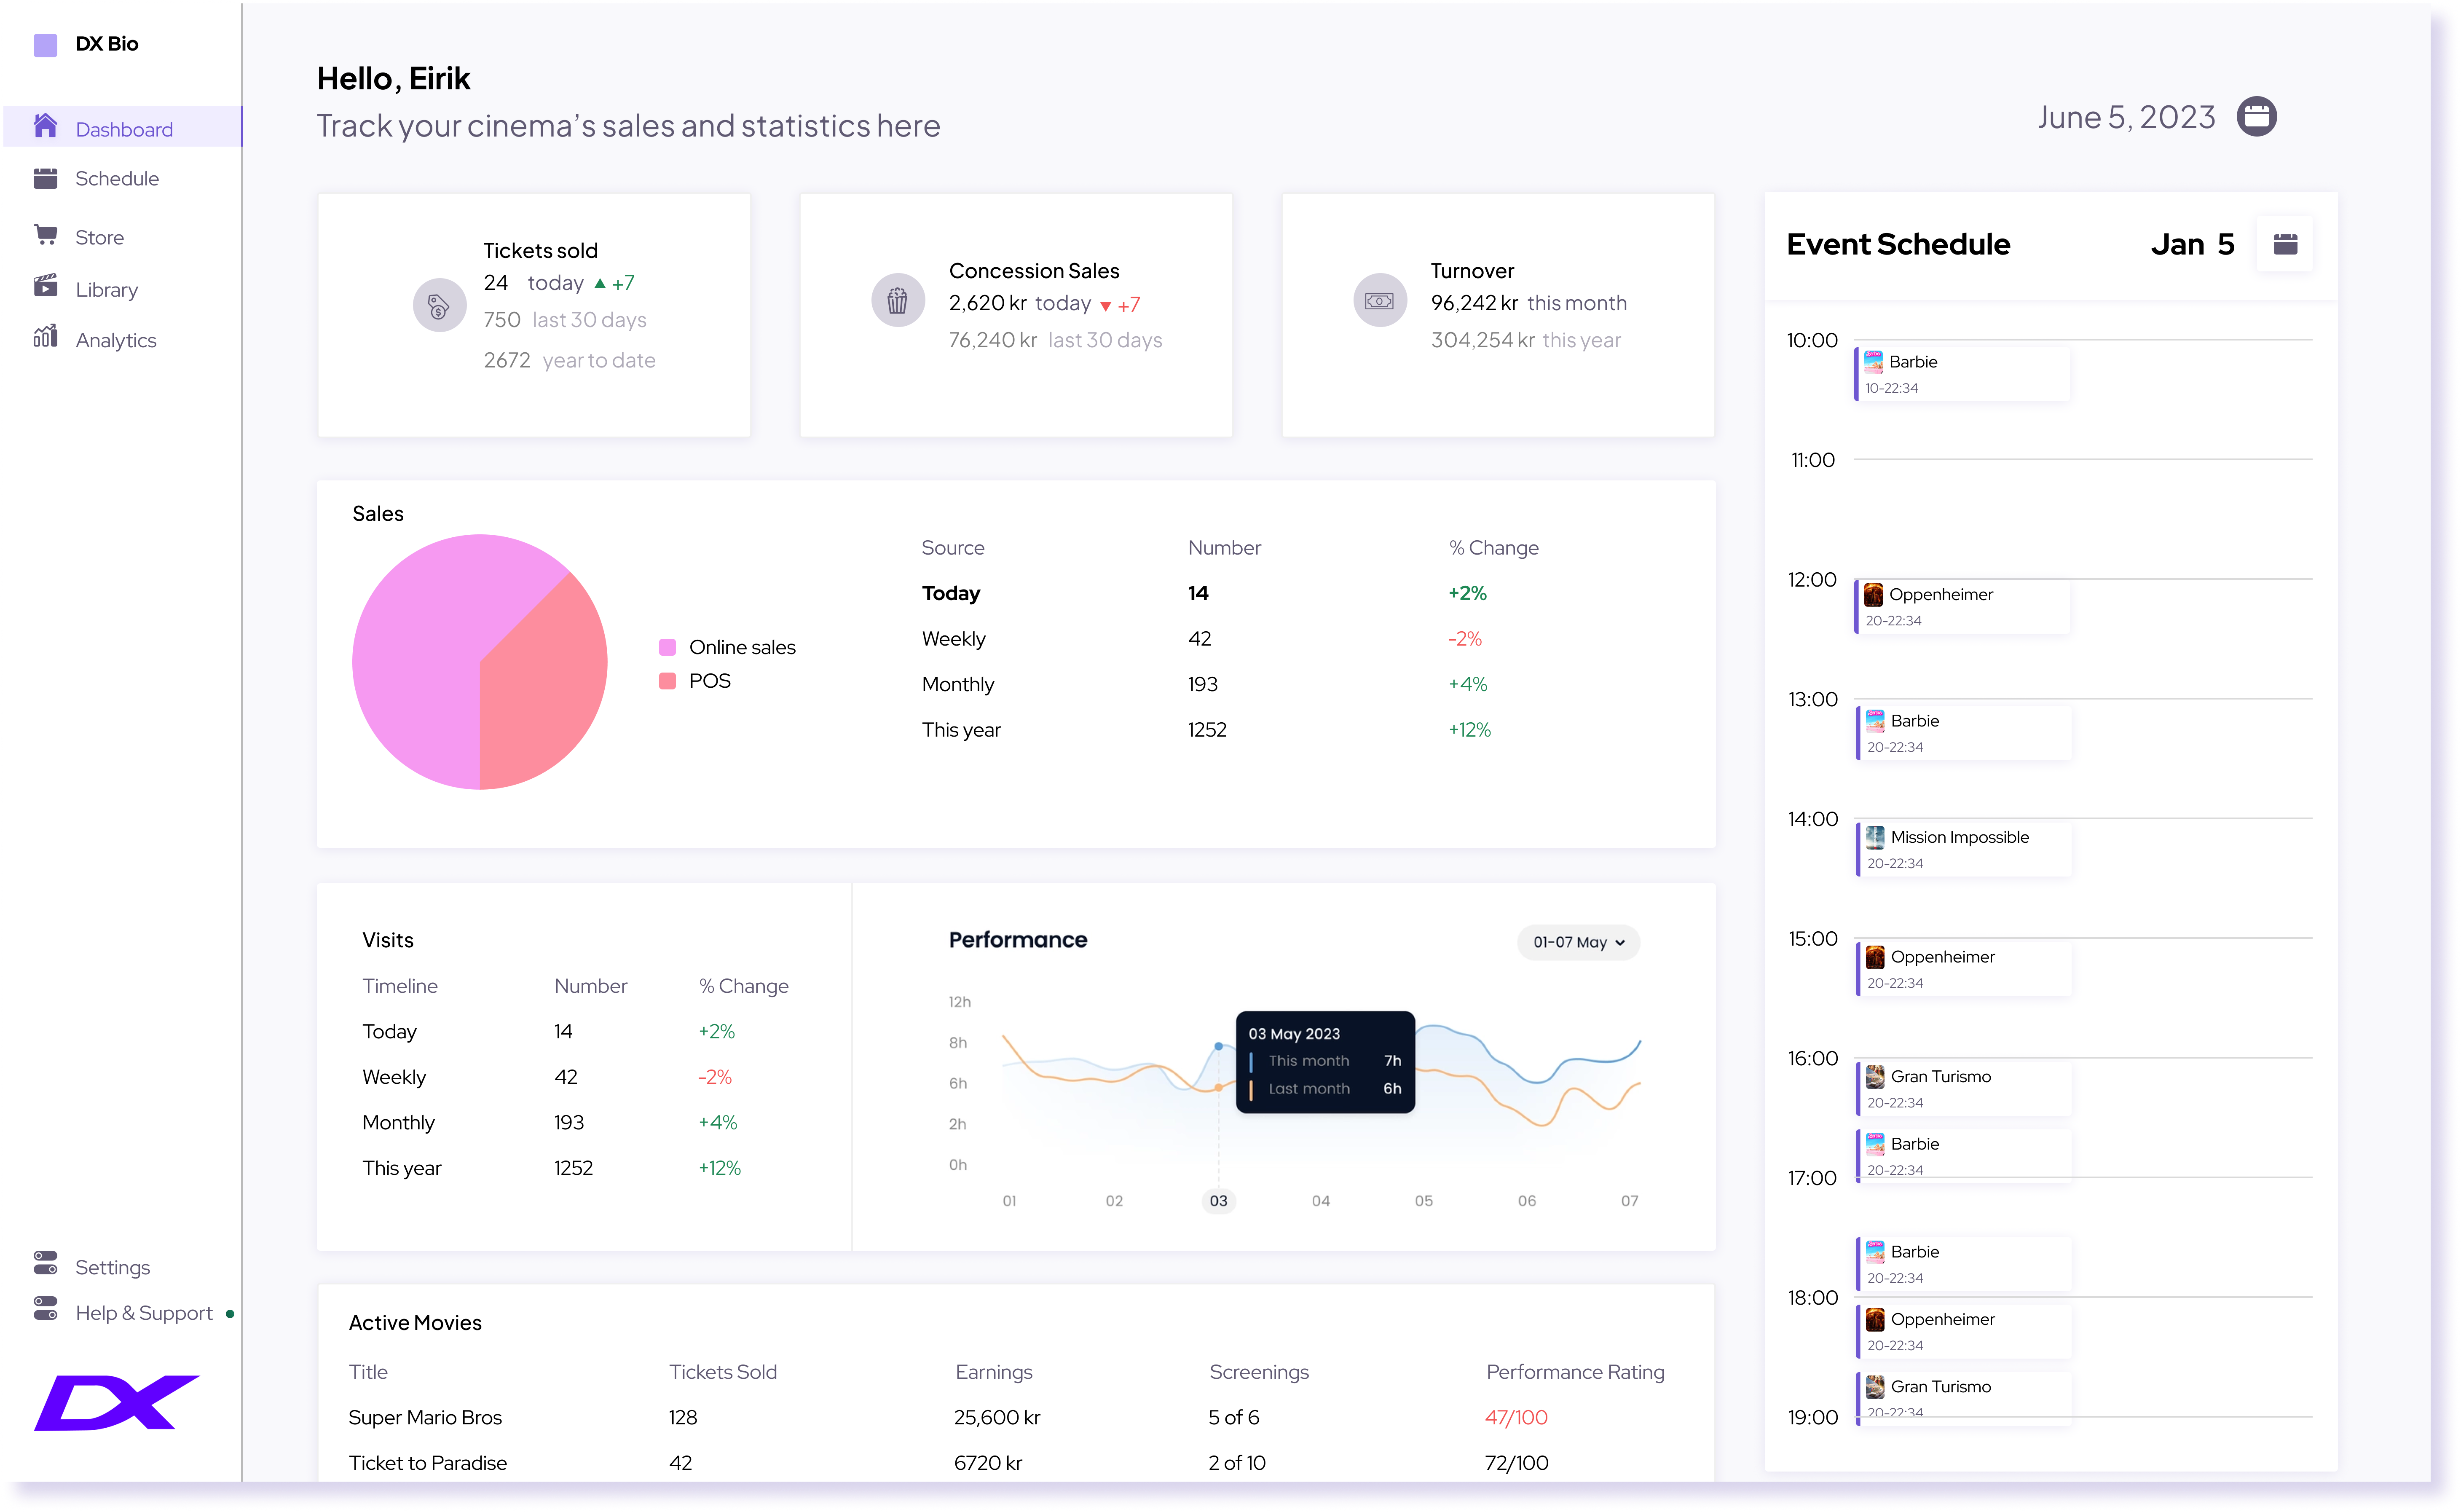The height and width of the screenshot is (1512, 2461).
Task: Click the Concession Sales popcorn icon
Action: pos(897,300)
